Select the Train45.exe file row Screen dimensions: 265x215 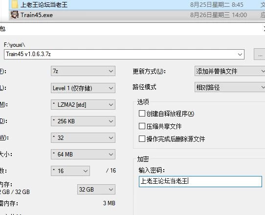pos(137,15)
